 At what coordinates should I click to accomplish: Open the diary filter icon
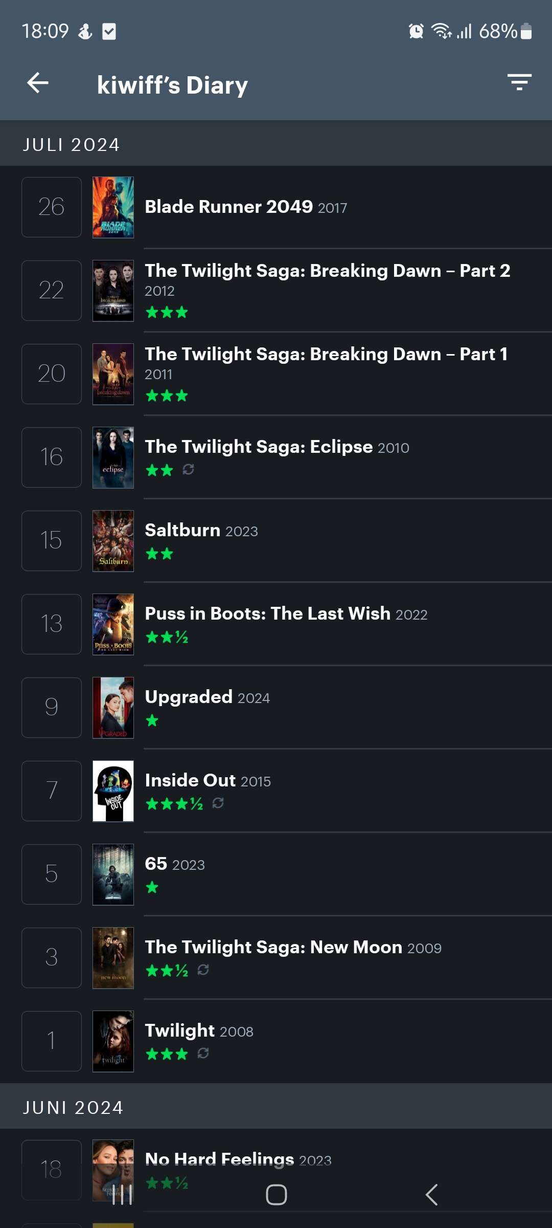point(519,82)
